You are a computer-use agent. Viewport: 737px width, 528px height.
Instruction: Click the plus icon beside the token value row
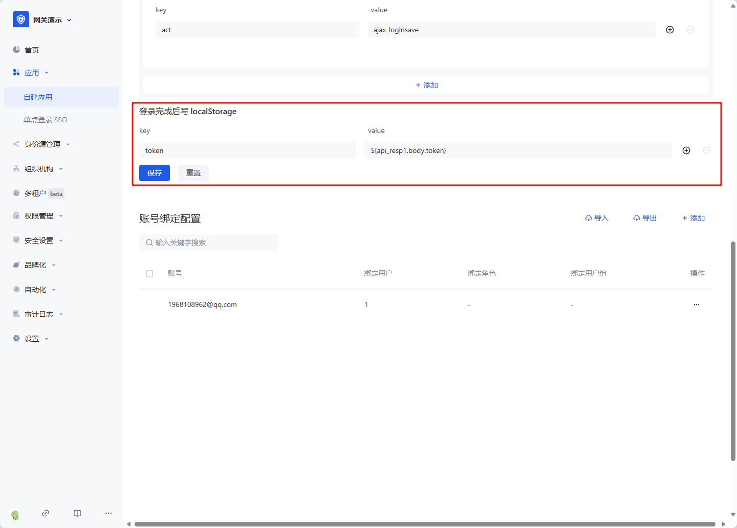pos(686,150)
